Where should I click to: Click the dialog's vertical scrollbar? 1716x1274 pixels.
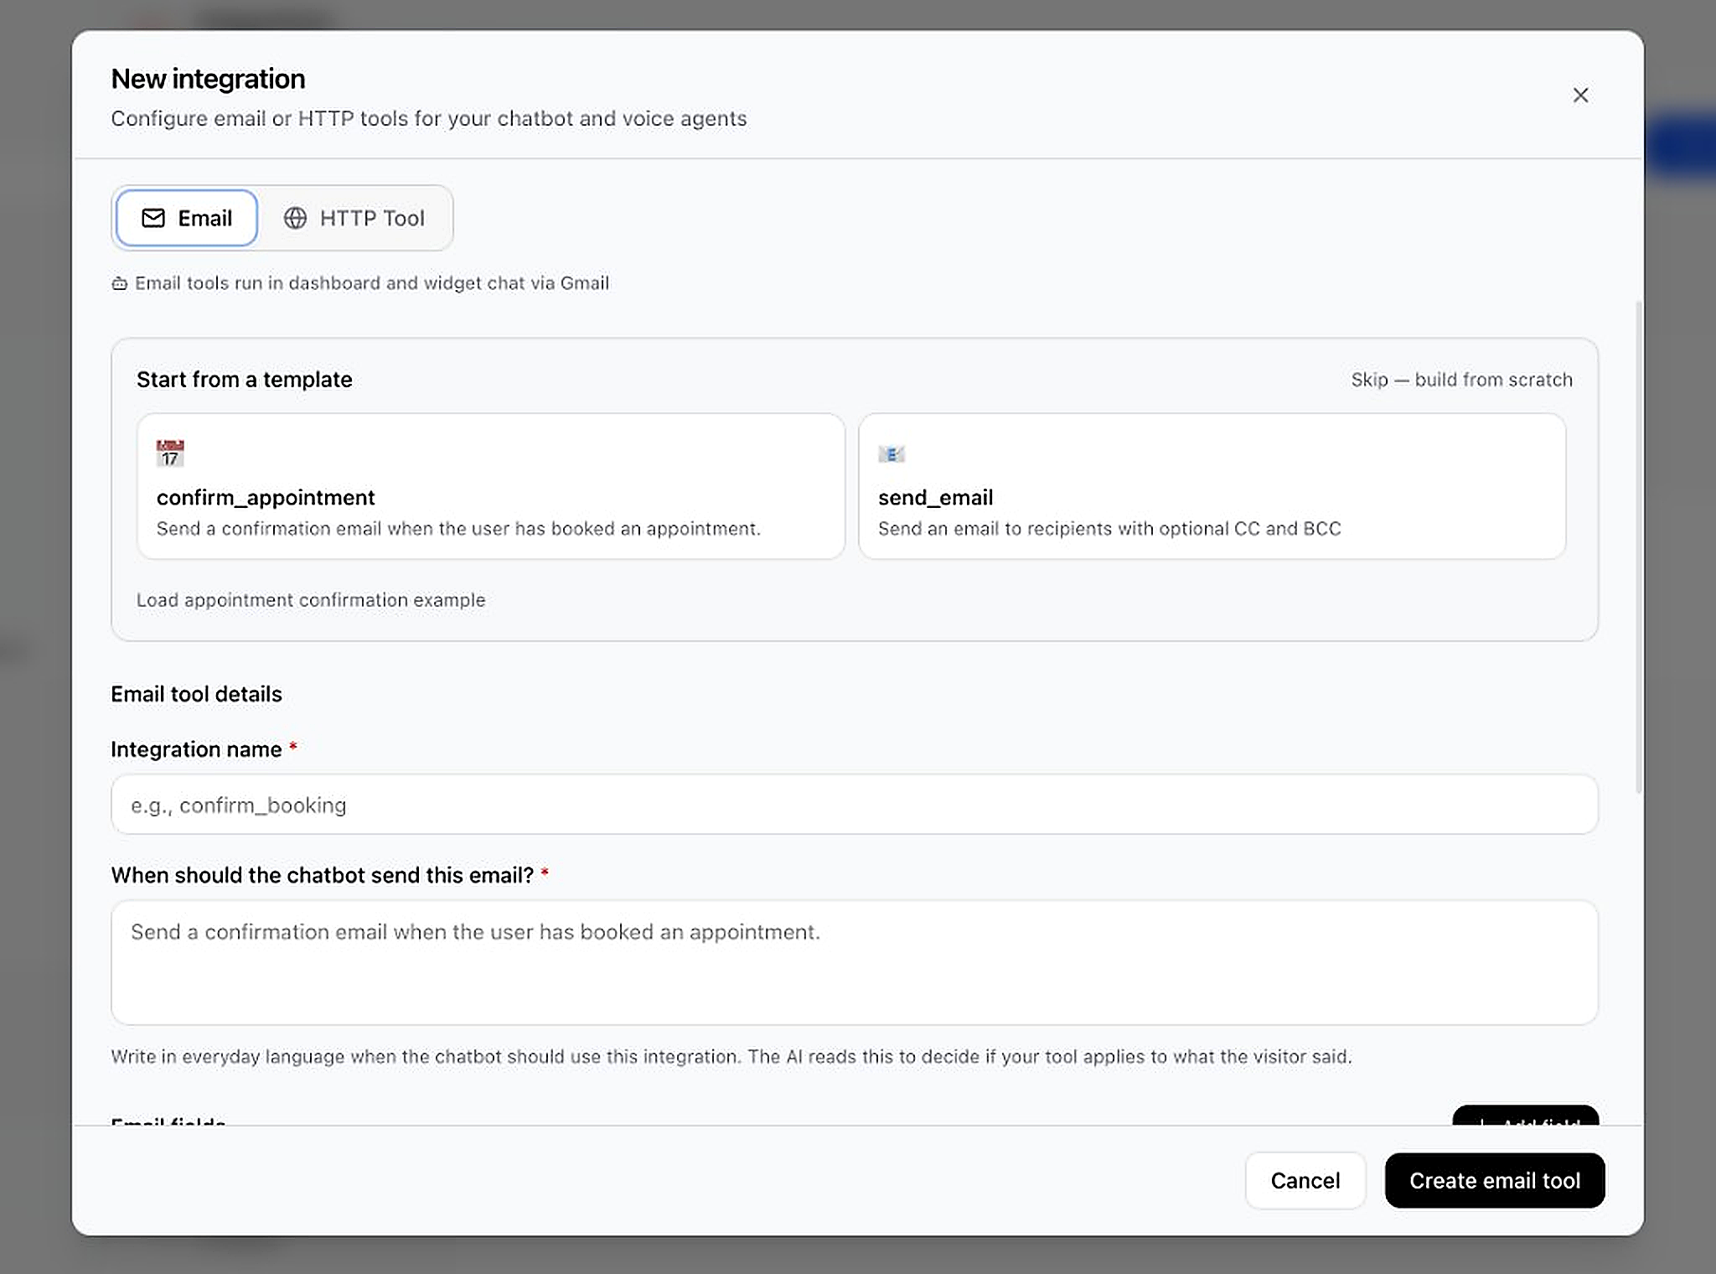click(1639, 546)
